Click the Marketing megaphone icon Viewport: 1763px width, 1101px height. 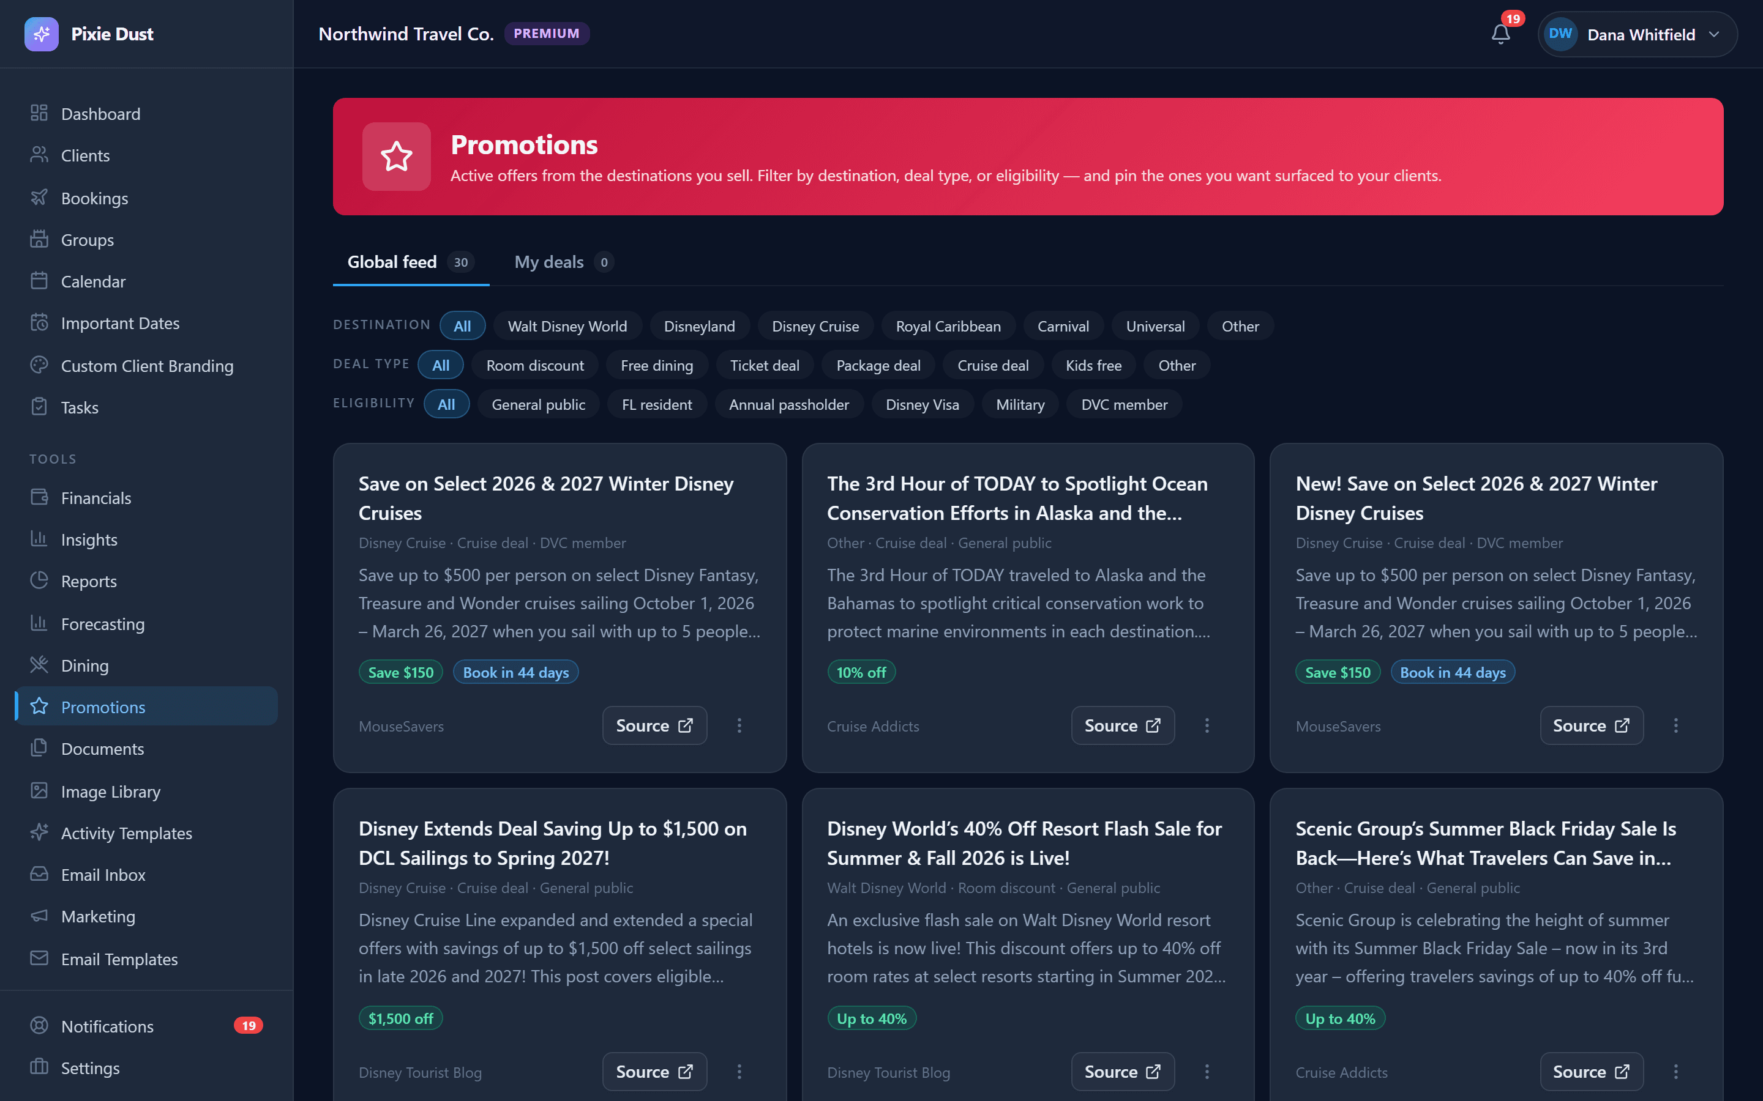pos(39,915)
